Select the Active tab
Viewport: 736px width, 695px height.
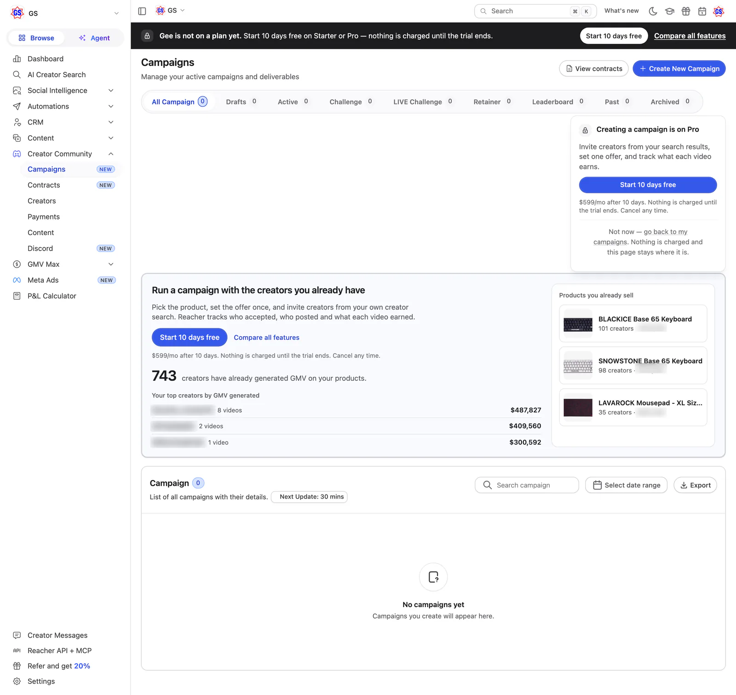pyautogui.click(x=293, y=102)
